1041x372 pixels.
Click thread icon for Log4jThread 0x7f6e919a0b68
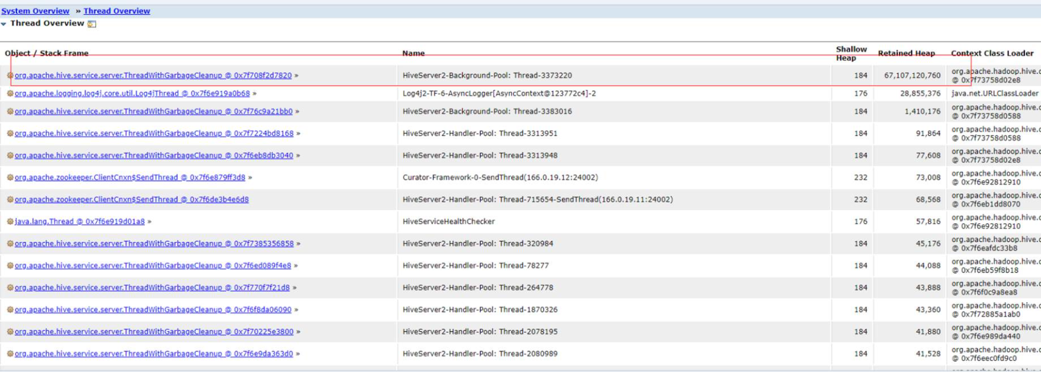point(10,93)
